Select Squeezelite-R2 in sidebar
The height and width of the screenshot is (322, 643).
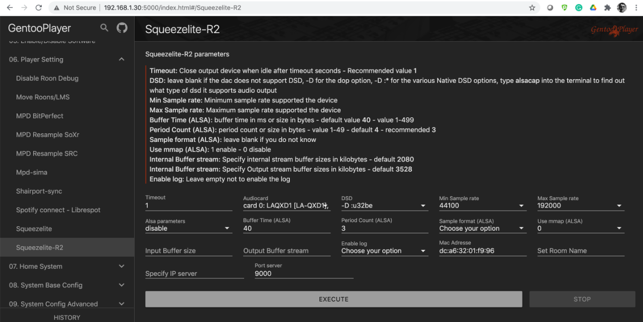tap(67, 247)
